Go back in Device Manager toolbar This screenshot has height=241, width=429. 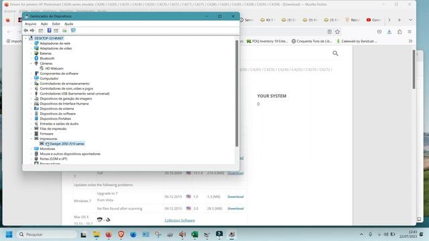click(26, 31)
